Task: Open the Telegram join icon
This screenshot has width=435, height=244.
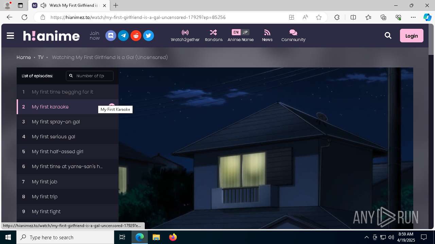Action: tap(123, 36)
